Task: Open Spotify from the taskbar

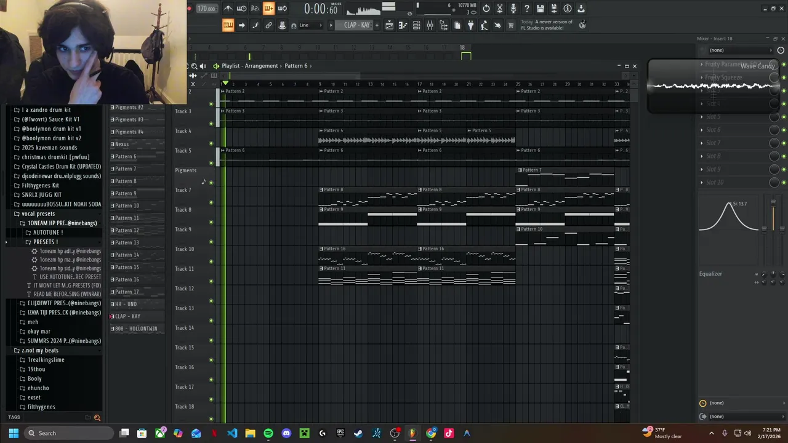Action: [x=268, y=433]
